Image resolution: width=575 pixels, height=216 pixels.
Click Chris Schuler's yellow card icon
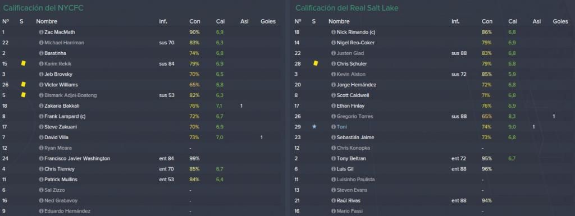[316, 63]
